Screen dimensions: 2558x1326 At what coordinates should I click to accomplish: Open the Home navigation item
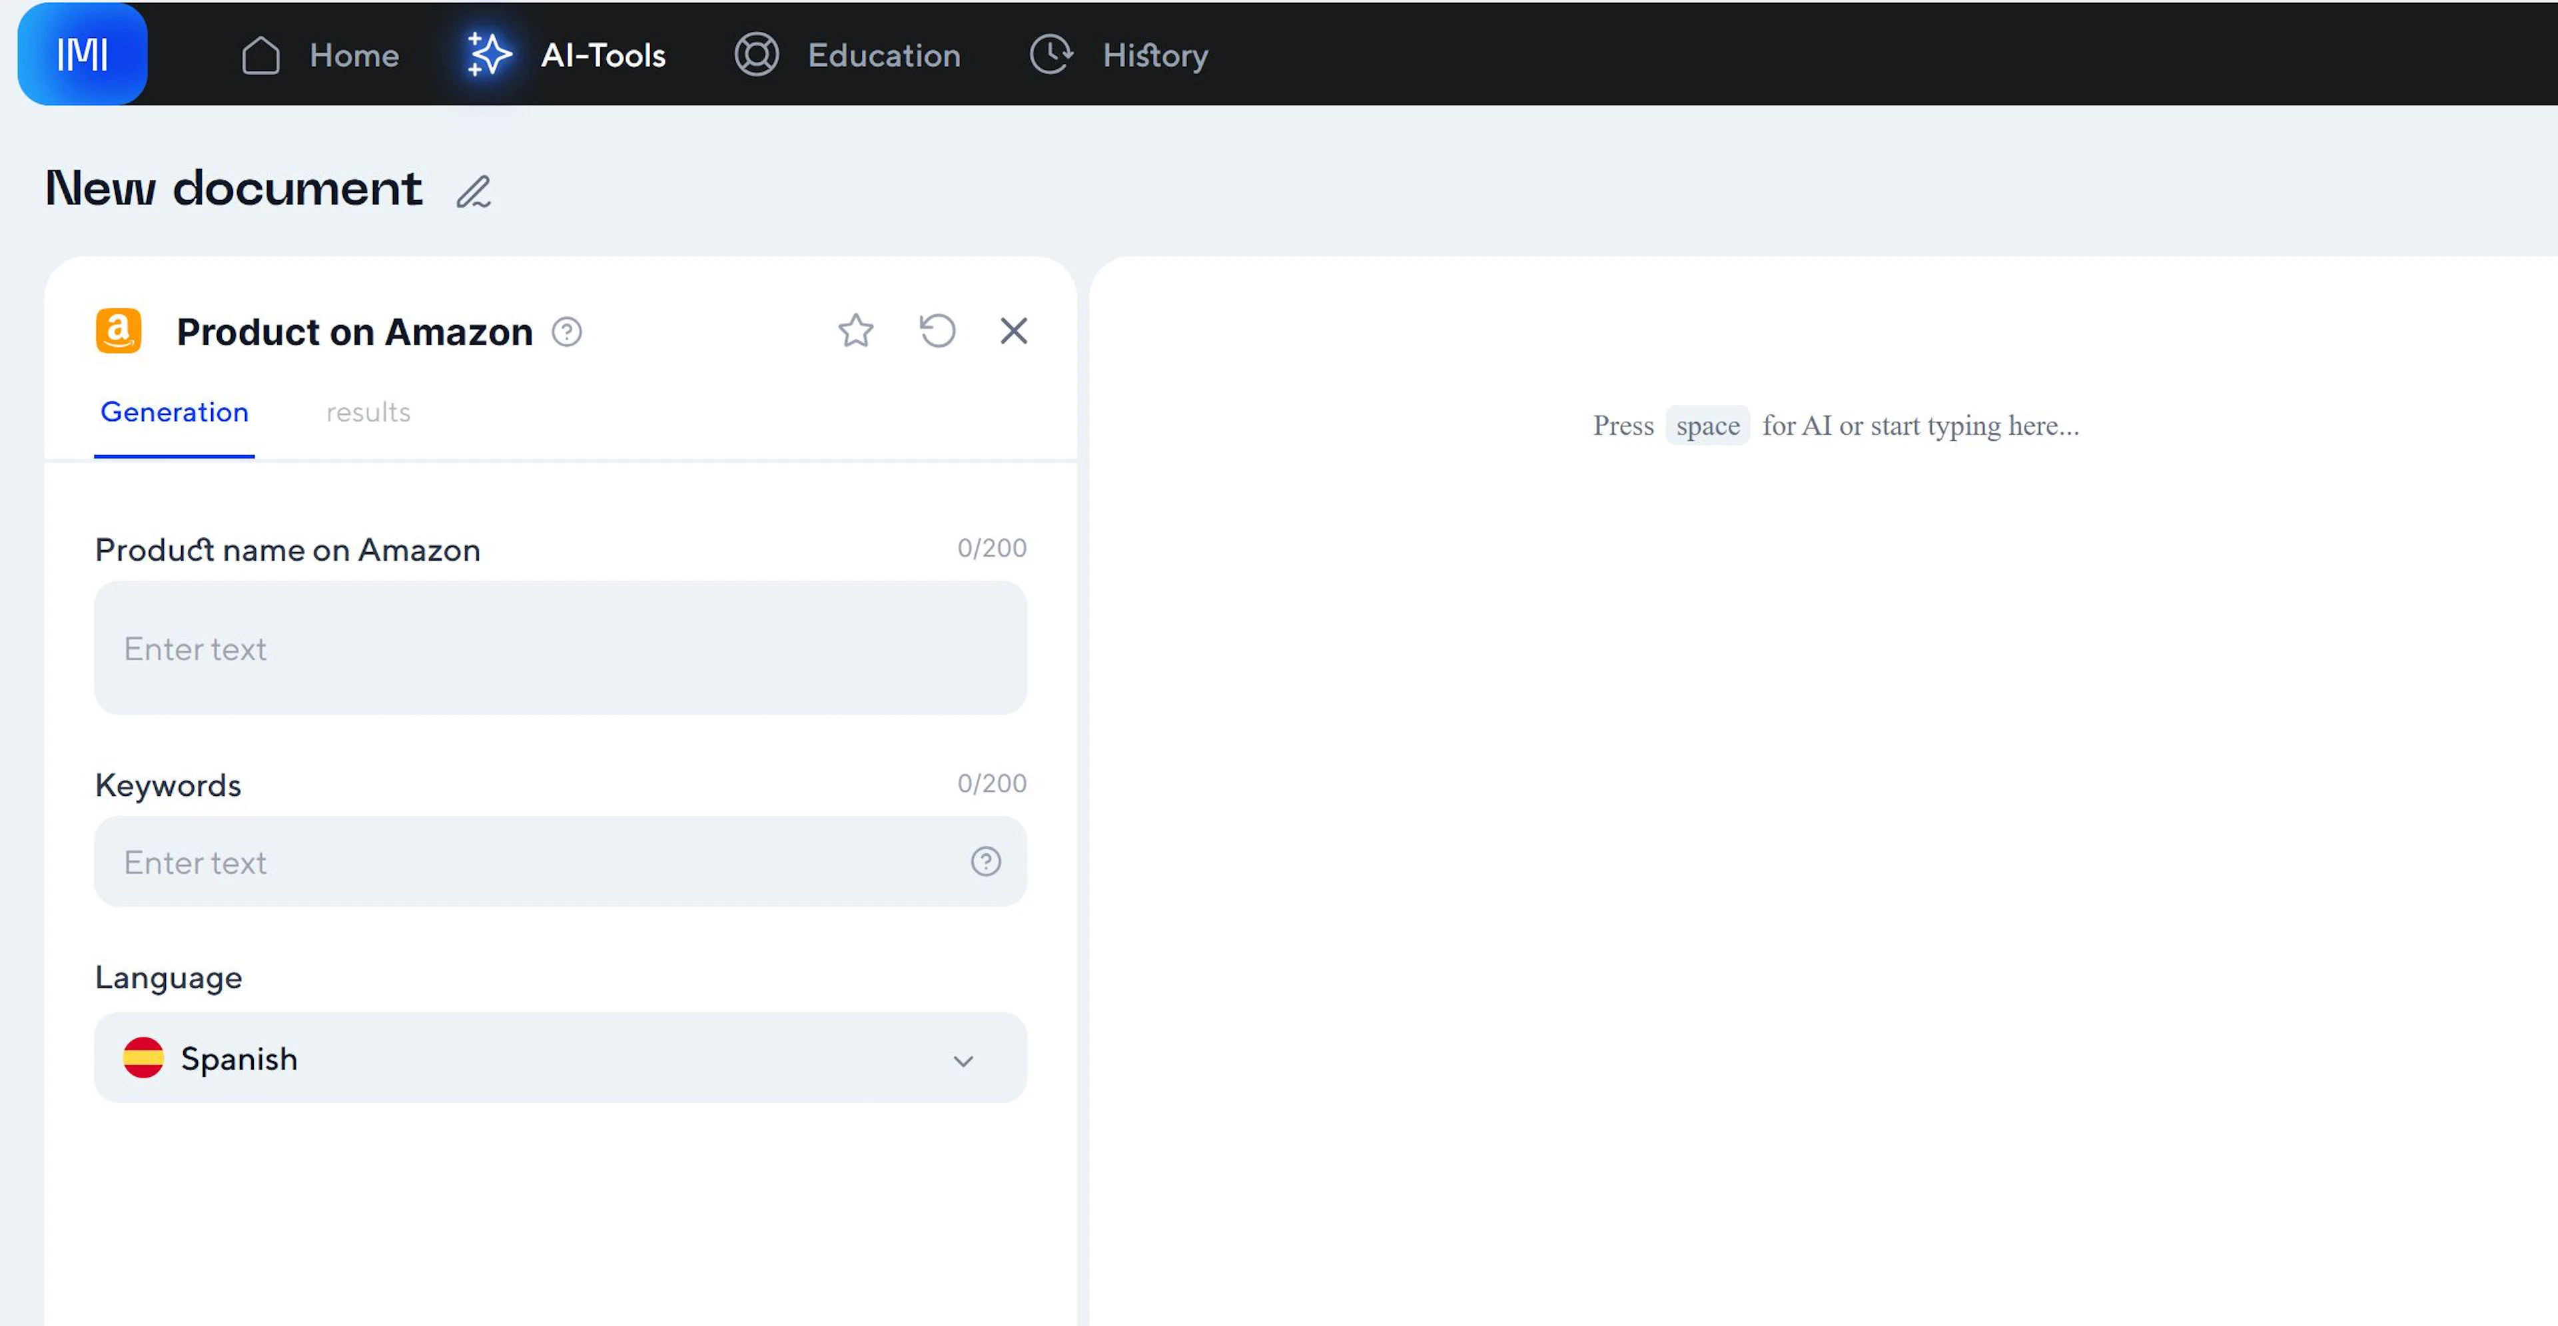[x=352, y=55]
